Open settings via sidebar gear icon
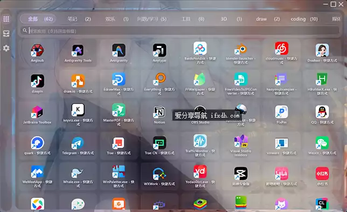347x212 pixels. tap(6, 48)
